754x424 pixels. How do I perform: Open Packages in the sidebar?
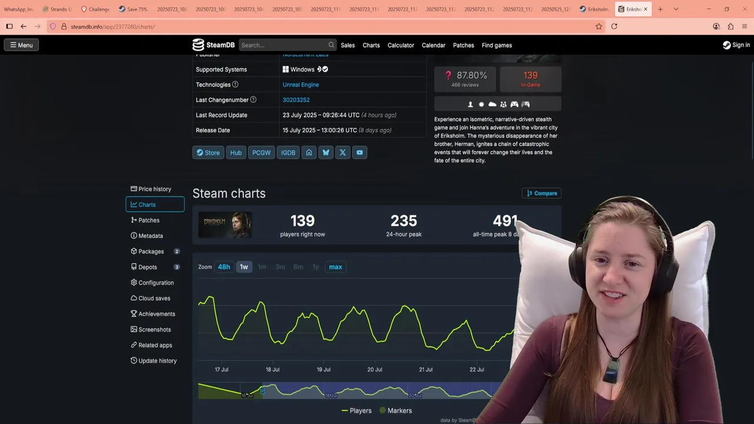point(155,251)
